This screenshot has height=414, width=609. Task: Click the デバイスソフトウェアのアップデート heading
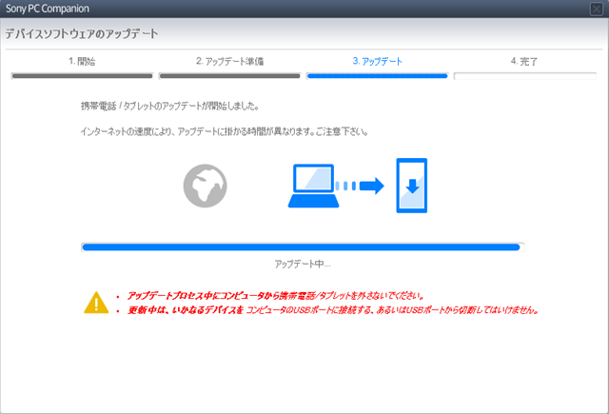click(x=82, y=34)
